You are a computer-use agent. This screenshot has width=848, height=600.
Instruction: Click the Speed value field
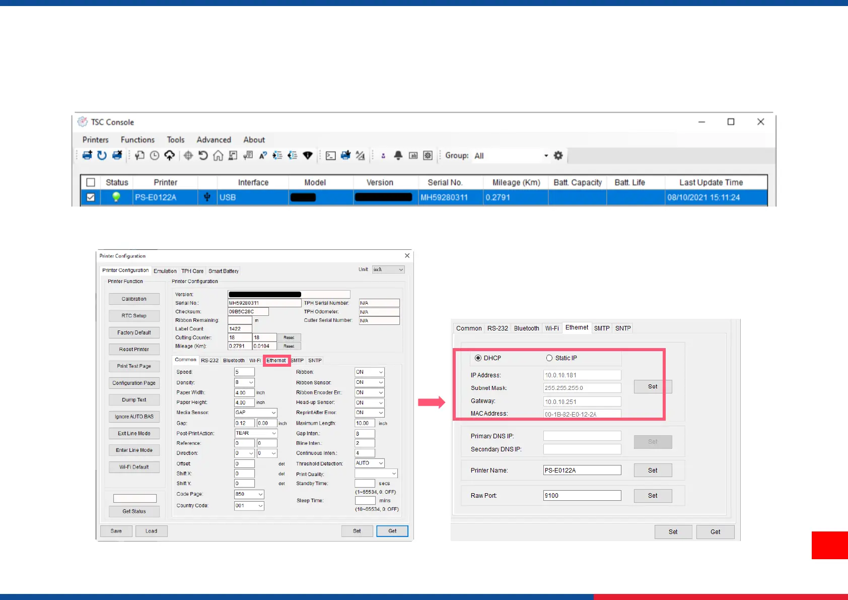tap(244, 372)
